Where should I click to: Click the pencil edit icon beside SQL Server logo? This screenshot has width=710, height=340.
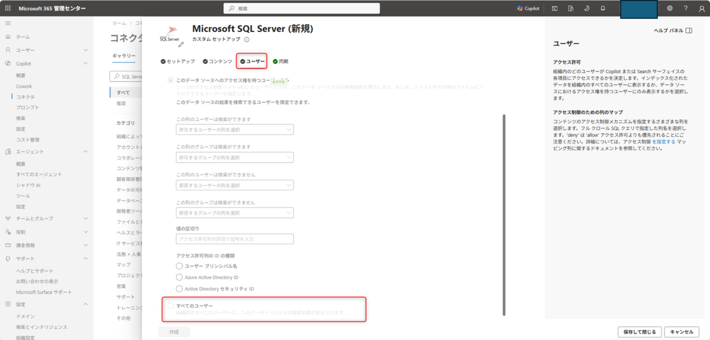coord(181,44)
